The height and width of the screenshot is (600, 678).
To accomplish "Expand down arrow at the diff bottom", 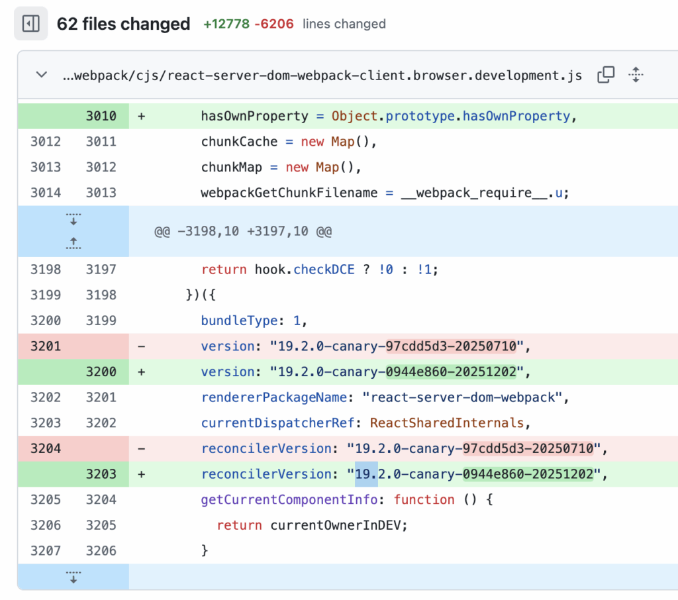I will tap(73, 576).
